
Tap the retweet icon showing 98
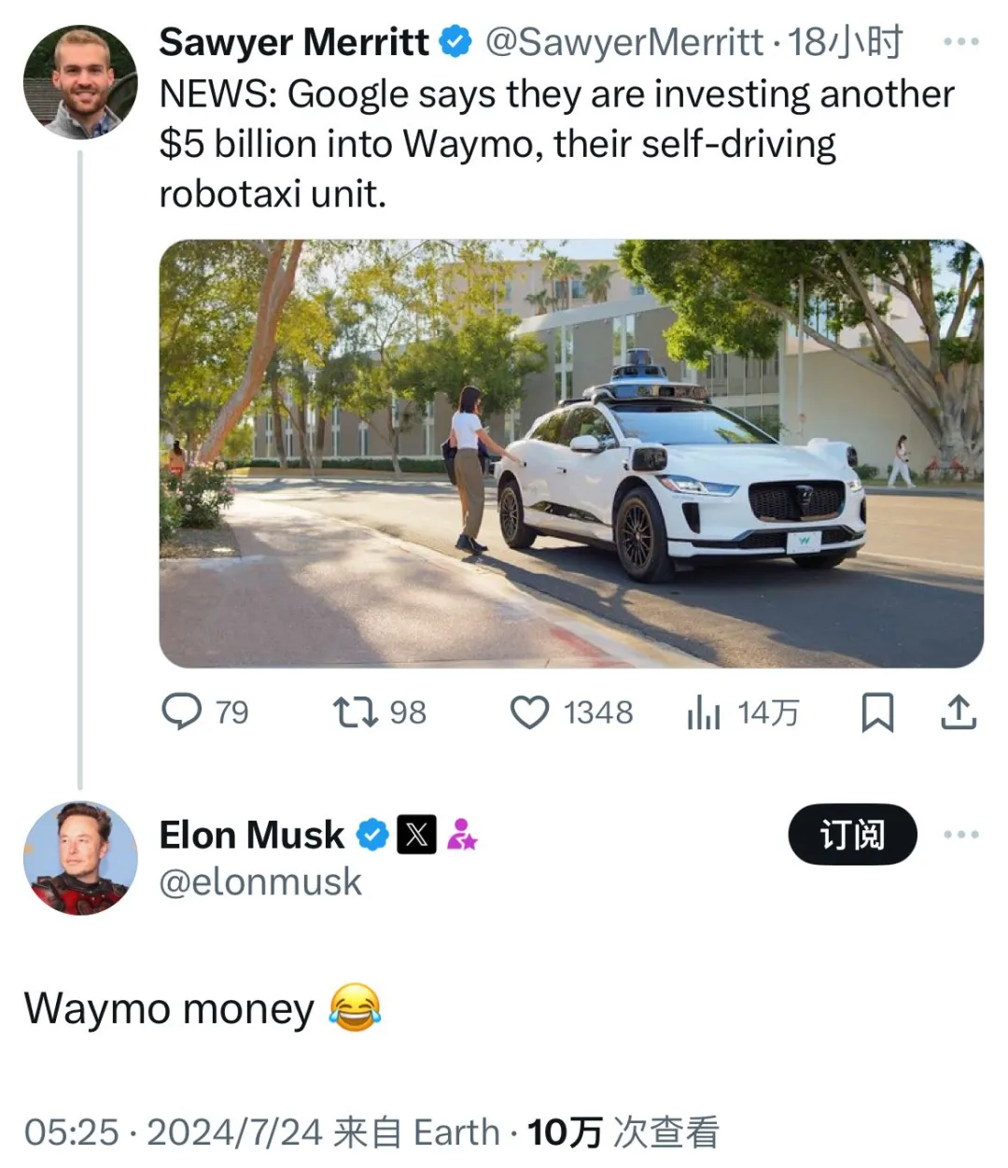(x=356, y=712)
